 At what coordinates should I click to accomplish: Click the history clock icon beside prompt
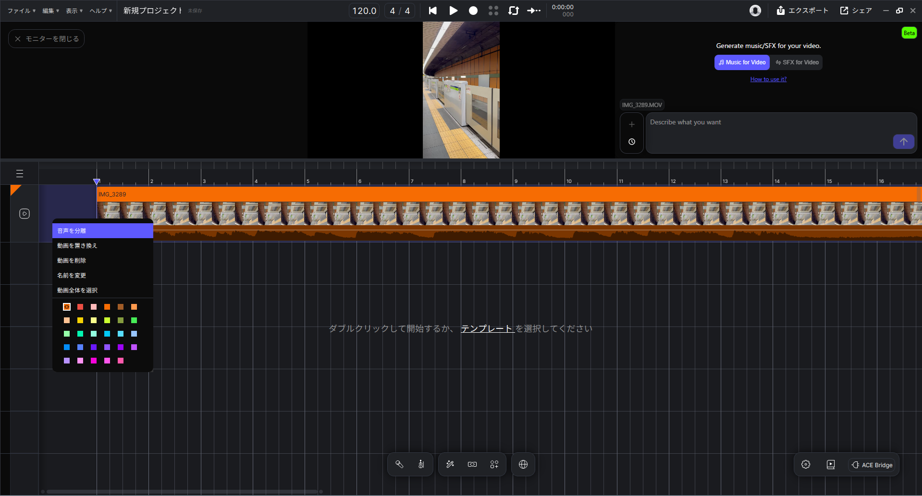(x=632, y=142)
